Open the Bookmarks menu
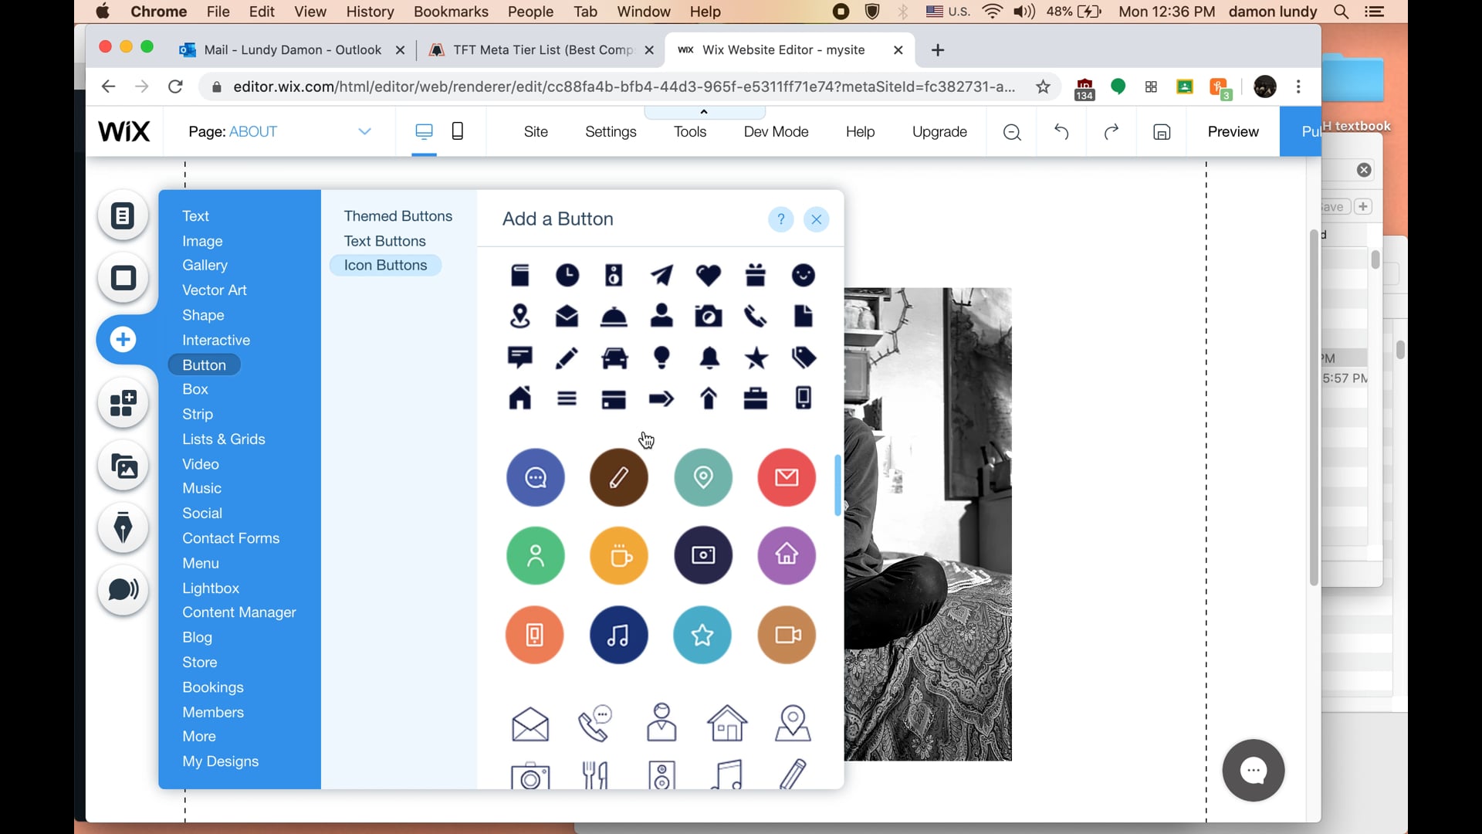 [451, 12]
